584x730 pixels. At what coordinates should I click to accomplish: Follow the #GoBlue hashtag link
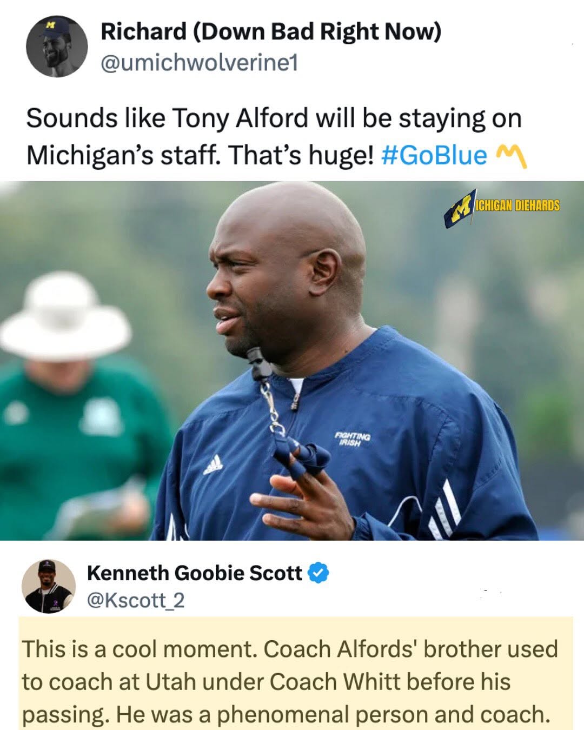point(434,156)
